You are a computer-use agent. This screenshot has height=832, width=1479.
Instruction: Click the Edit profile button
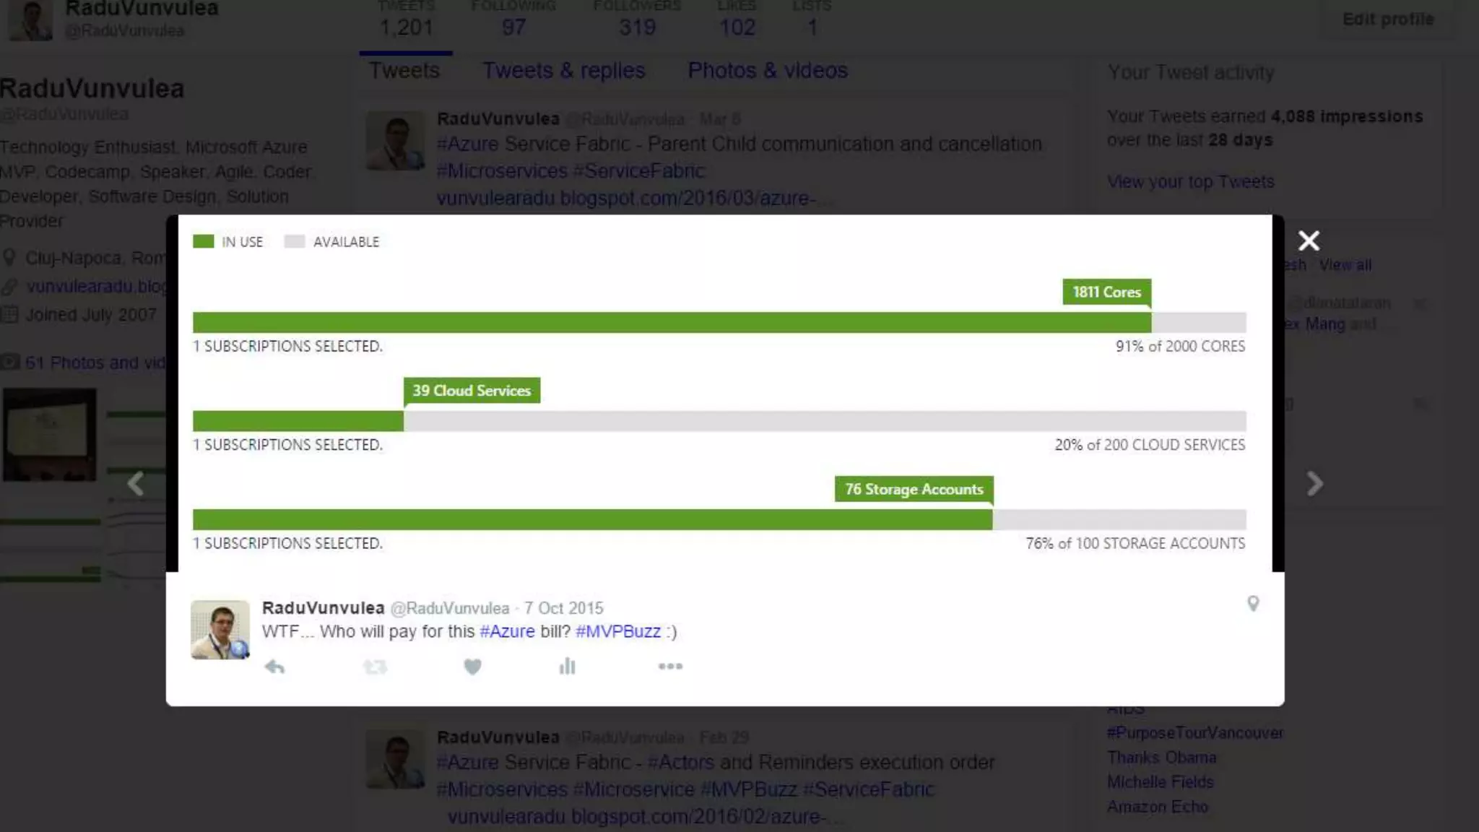pyautogui.click(x=1387, y=19)
